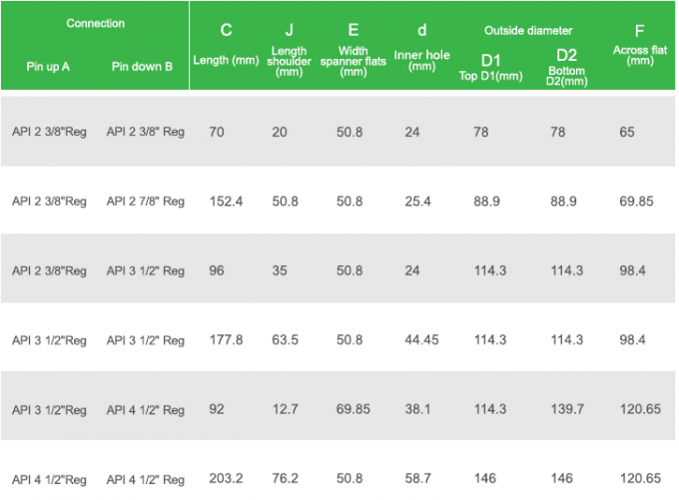679x500 pixels.
Task: Select the D2 Bottom column header
Action: pos(566,66)
